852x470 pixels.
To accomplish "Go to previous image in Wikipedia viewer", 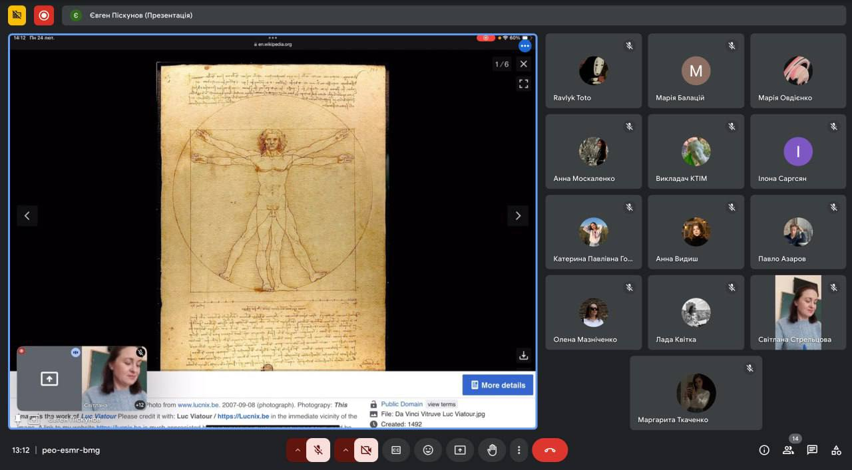I will pyautogui.click(x=27, y=215).
